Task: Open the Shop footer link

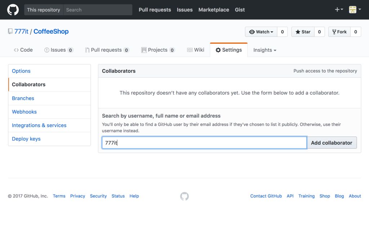Action: point(325,196)
